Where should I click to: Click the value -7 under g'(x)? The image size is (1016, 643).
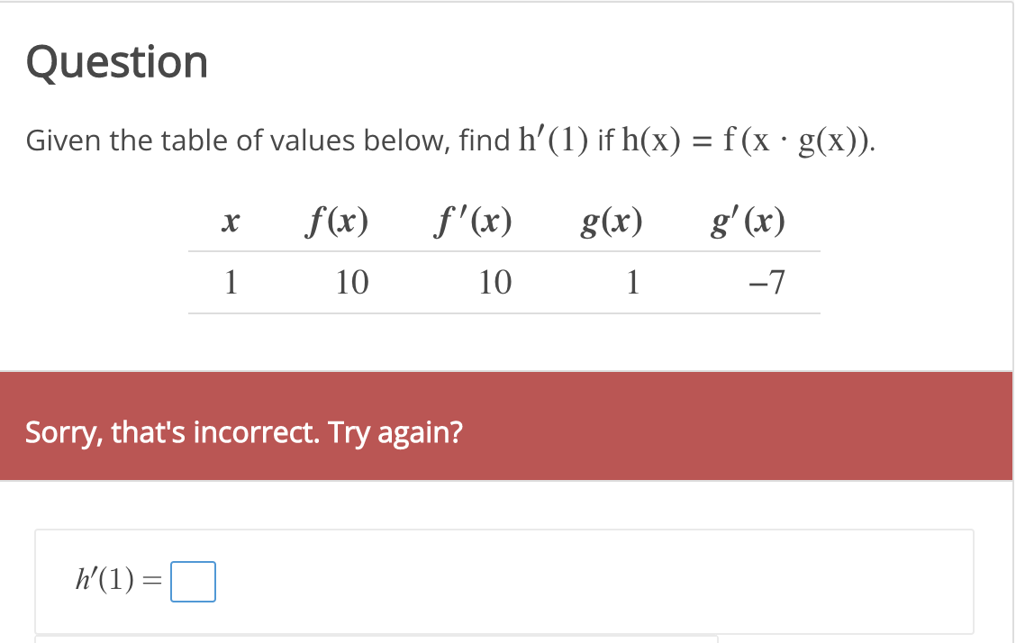765,282
